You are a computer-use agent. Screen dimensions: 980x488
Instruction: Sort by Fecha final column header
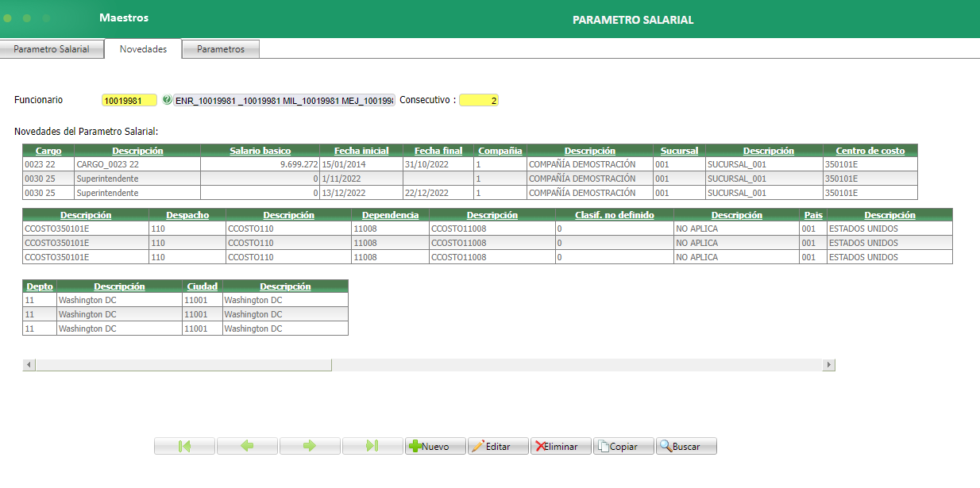pos(438,151)
